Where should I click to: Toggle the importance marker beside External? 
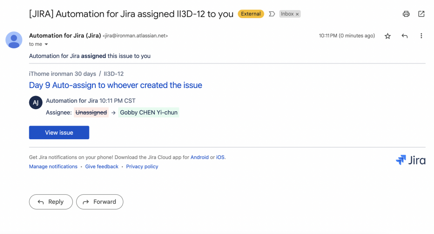[x=272, y=14]
